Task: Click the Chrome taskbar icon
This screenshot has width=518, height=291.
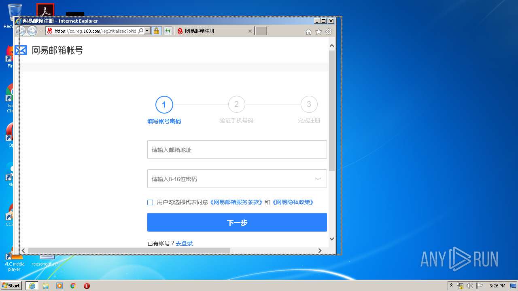Action: click(x=73, y=286)
